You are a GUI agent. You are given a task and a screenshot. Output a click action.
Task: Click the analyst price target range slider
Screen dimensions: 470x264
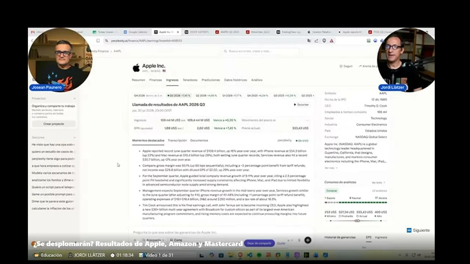tap(356, 221)
